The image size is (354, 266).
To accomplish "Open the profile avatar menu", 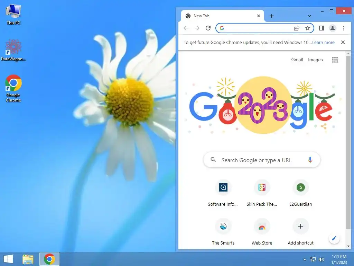I will (333, 28).
